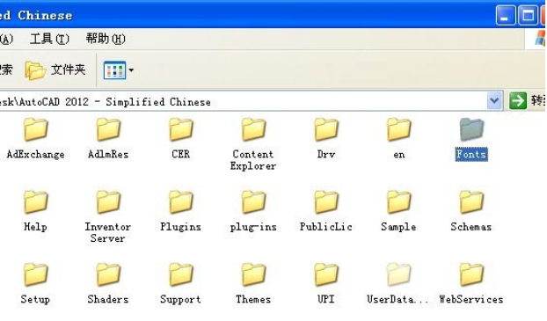Click the Content Explorer label text
Screen dimensions: 547x321
pyautogui.click(x=253, y=160)
